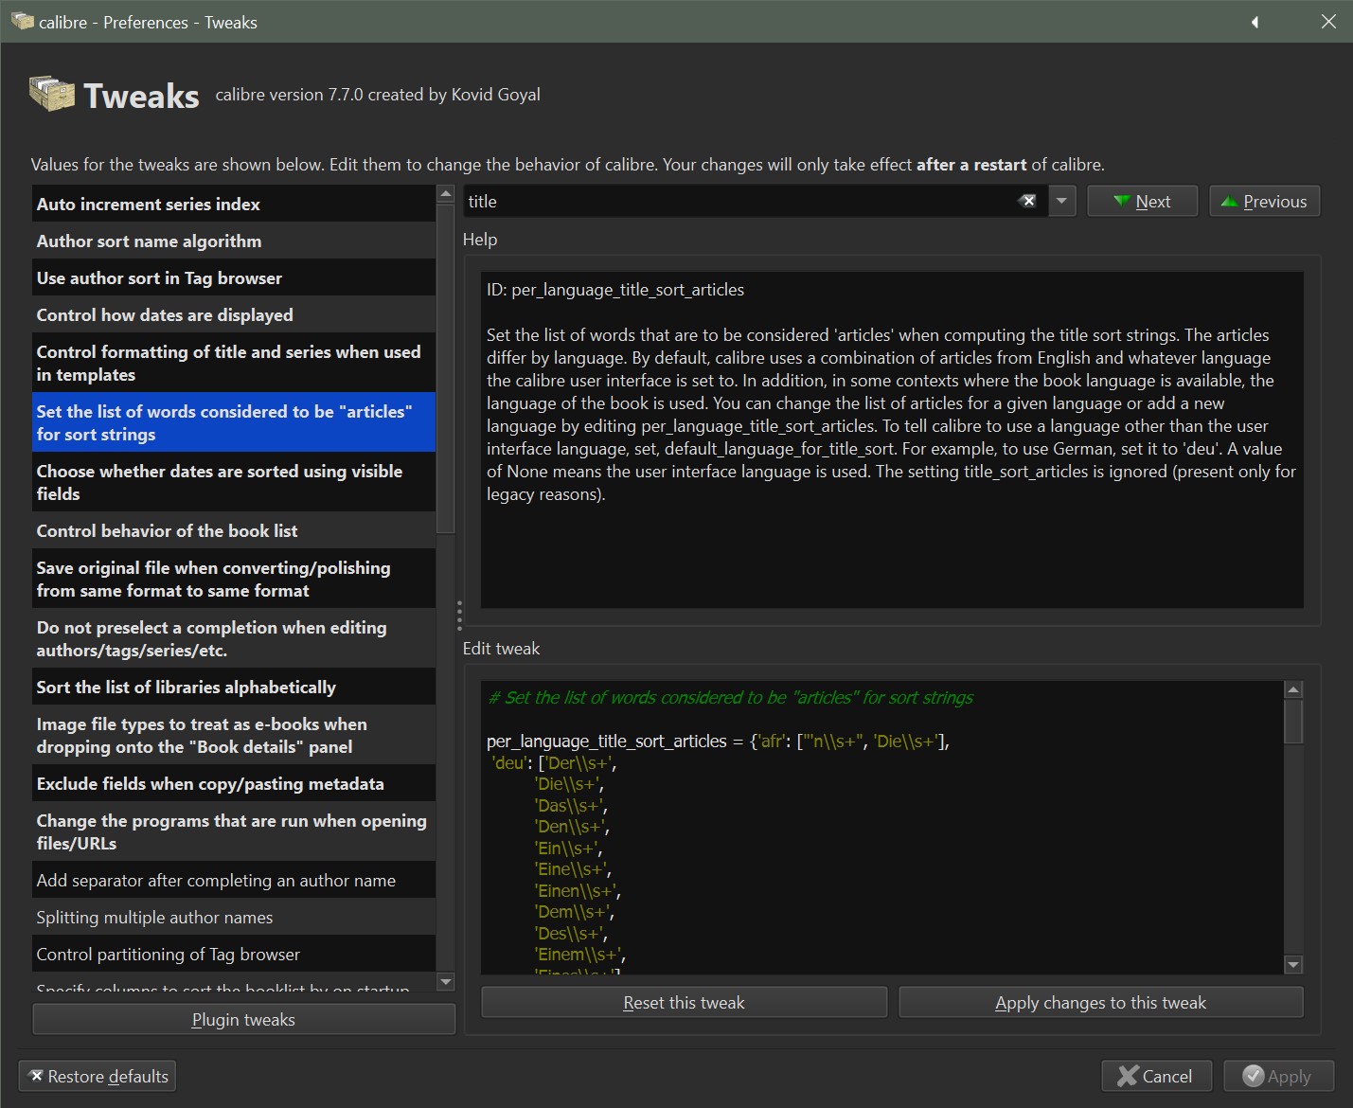
Task: Click Reset this tweak button
Action: tap(684, 1002)
